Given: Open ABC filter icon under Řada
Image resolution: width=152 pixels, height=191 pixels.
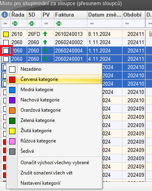Looking at the screenshot, I should 15,24.
